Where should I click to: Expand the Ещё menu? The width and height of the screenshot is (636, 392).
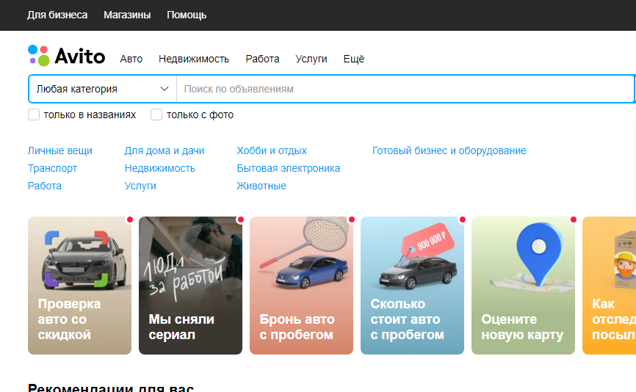(354, 59)
